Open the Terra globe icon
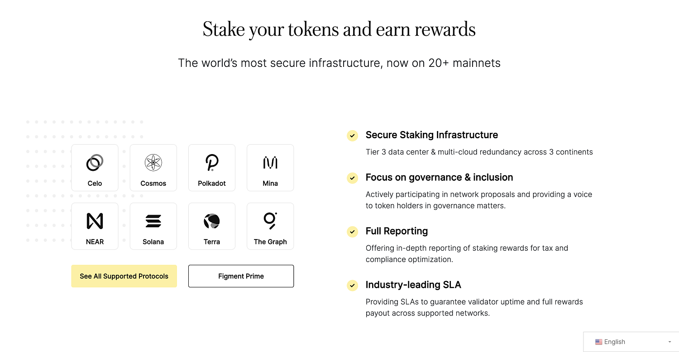 point(212,221)
